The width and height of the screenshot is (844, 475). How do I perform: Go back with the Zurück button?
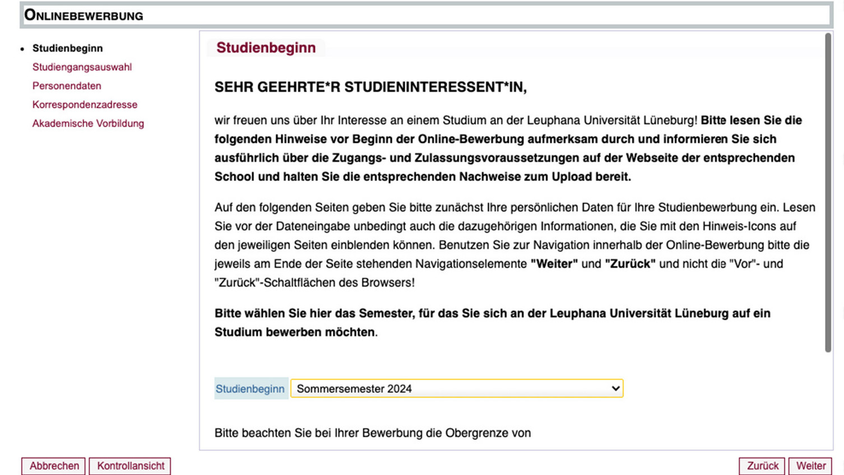coord(762,466)
